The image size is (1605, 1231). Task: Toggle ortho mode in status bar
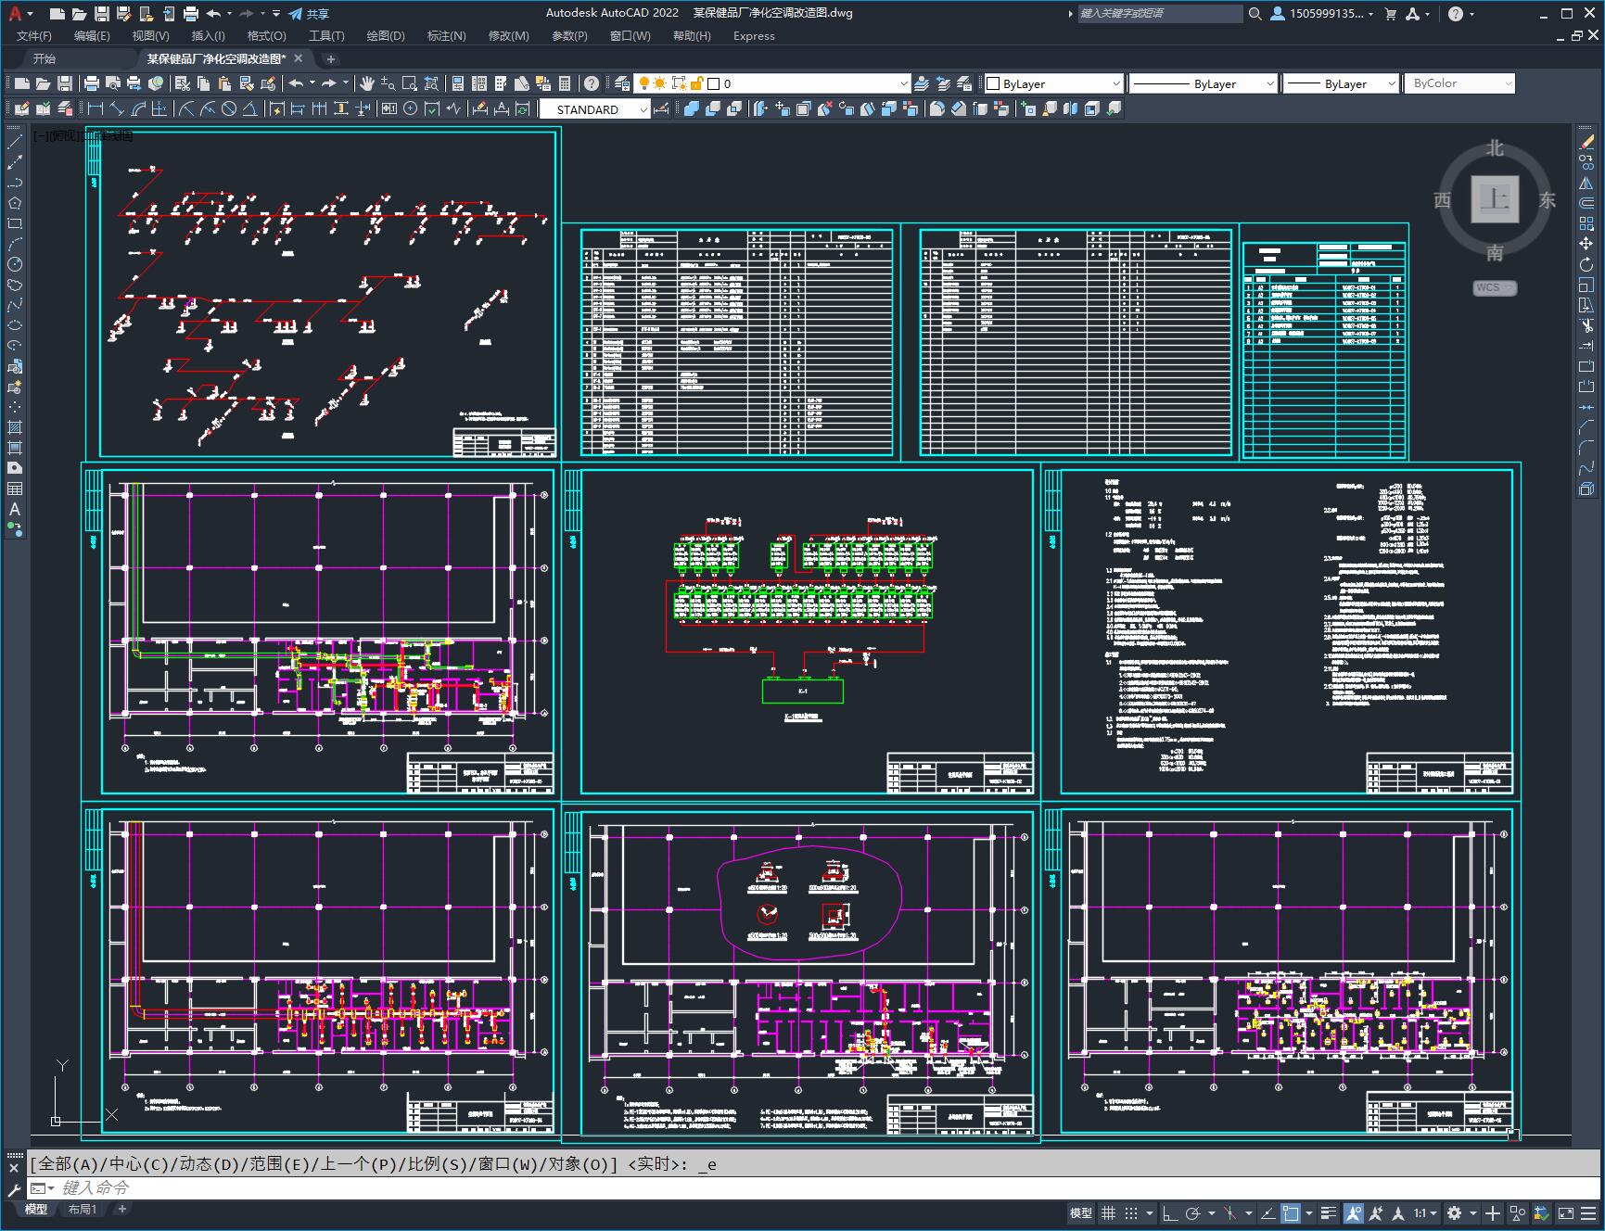pyautogui.click(x=1170, y=1212)
